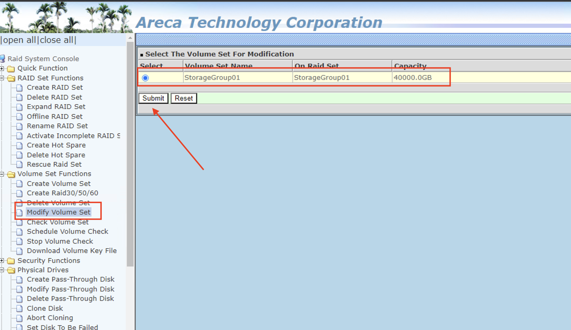Image resolution: width=571 pixels, height=330 pixels.
Task: Open the Download Volume Key File item
Action: 72,251
